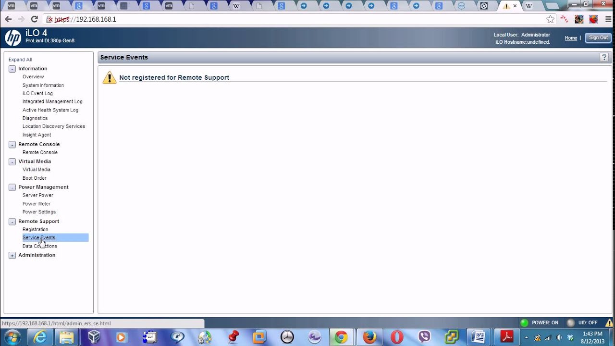Viewport: 615px width, 346px height.
Task: Open Data Collections page
Action: tap(40, 246)
